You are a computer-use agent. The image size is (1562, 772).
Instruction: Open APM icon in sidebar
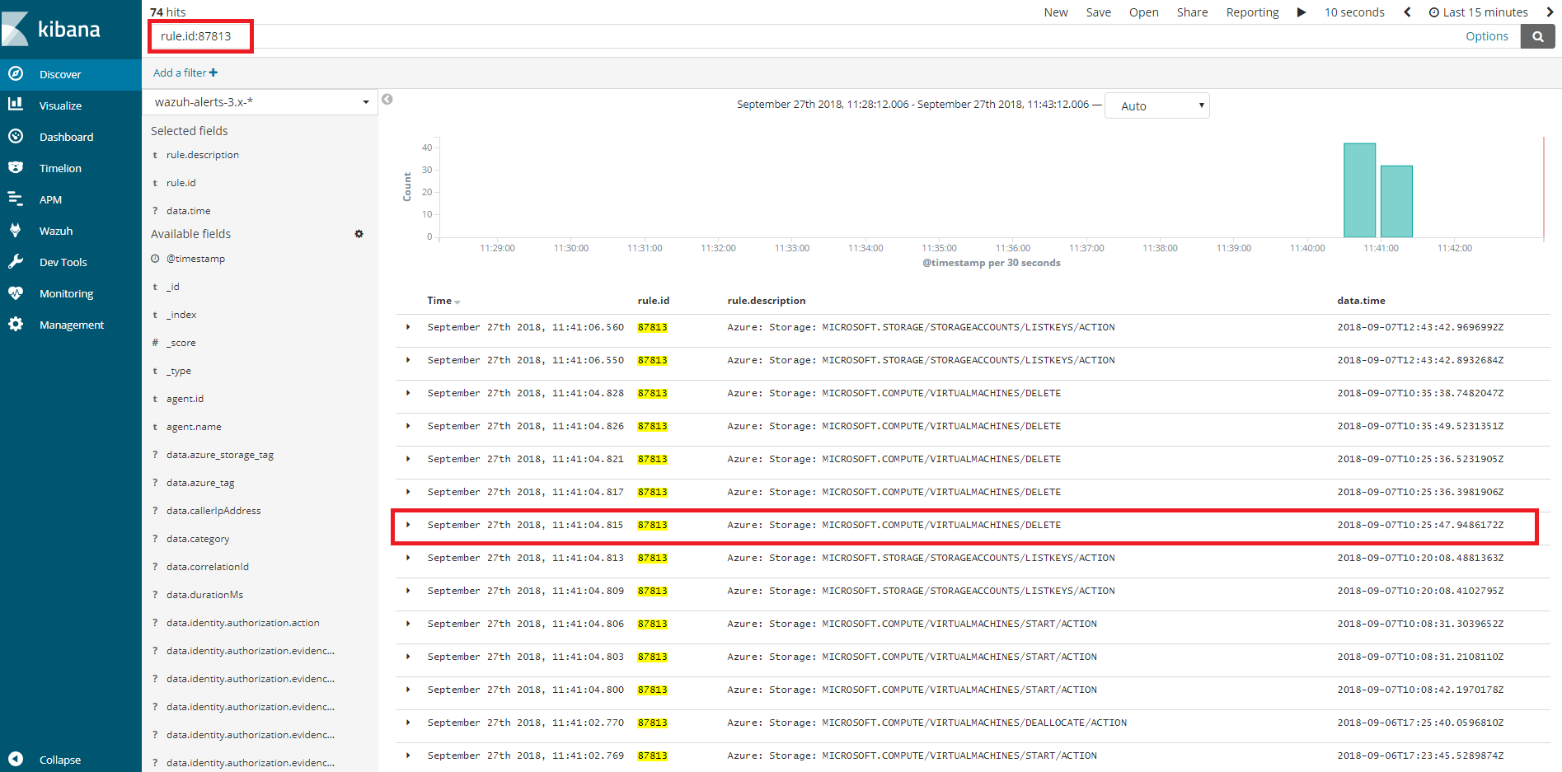coord(16,199)
